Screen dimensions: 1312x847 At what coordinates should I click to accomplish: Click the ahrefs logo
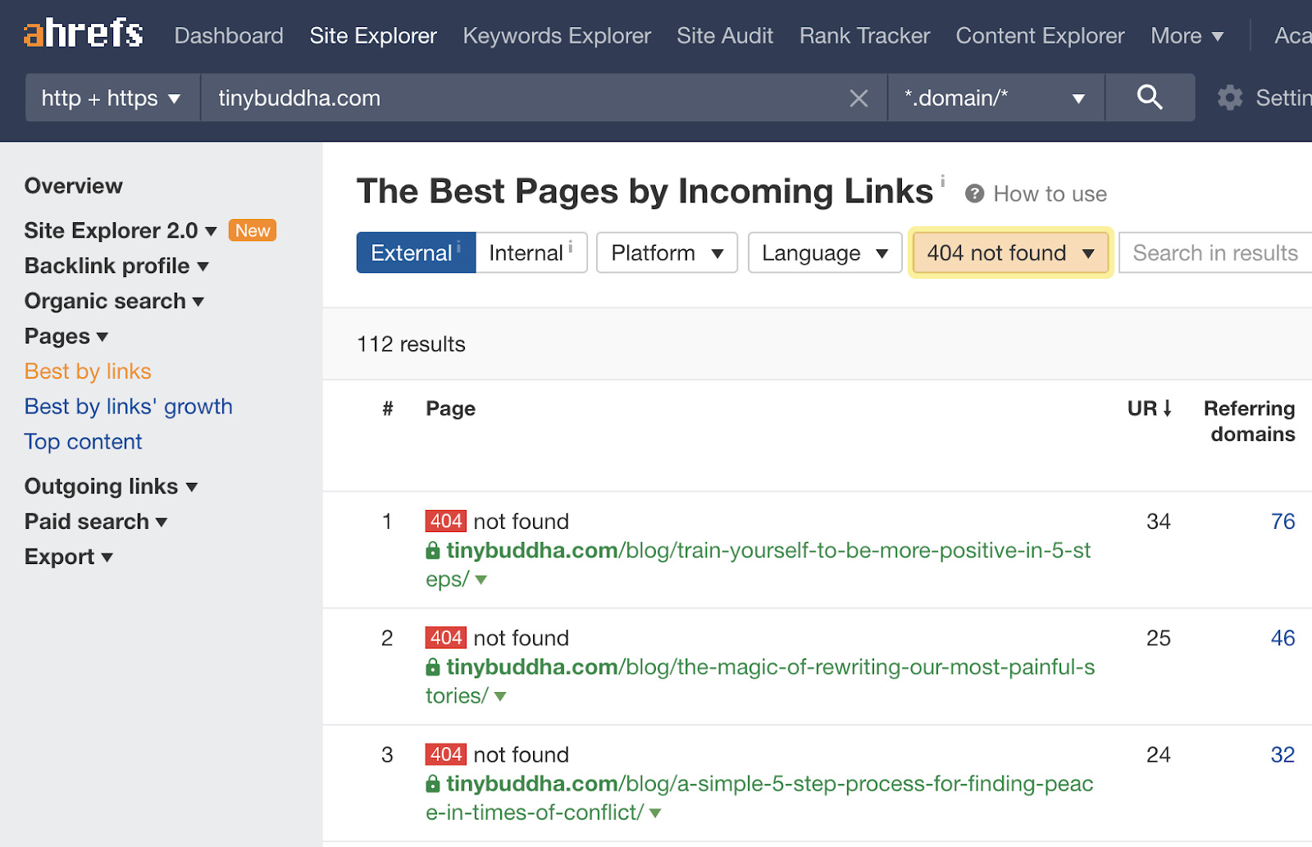click(x=82, y=33)
